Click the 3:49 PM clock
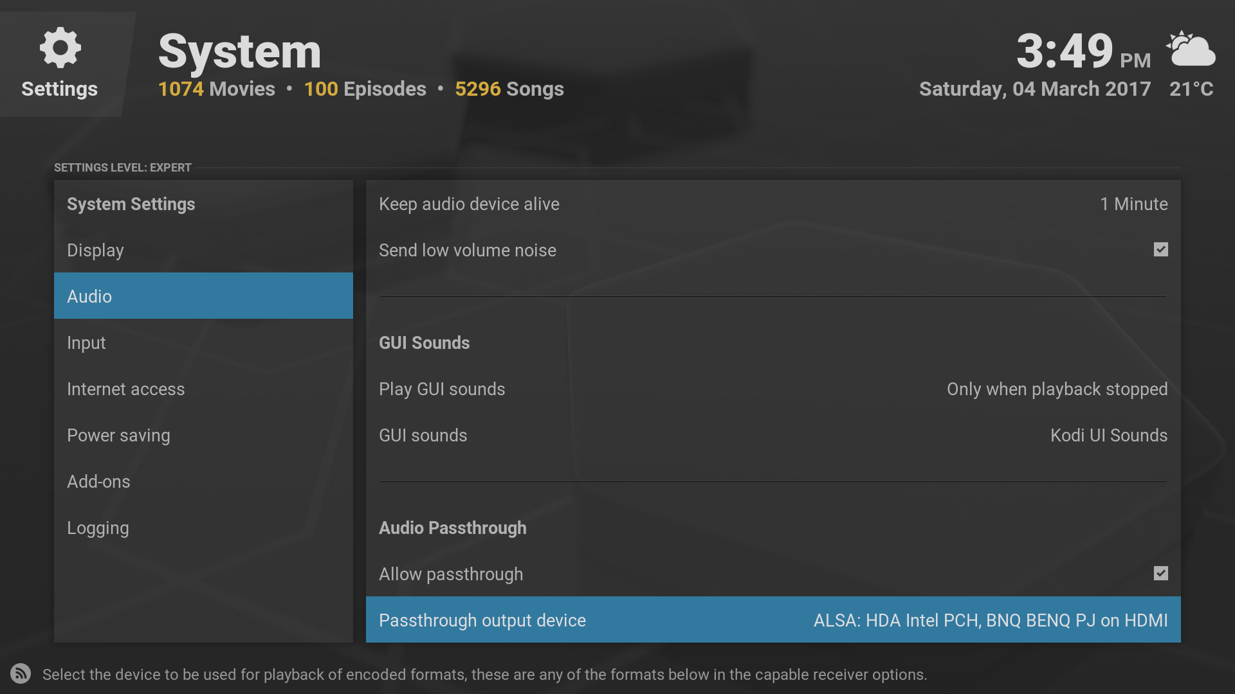The width and height of the screenshot is (1235, 694). (x=1083, y=51)
